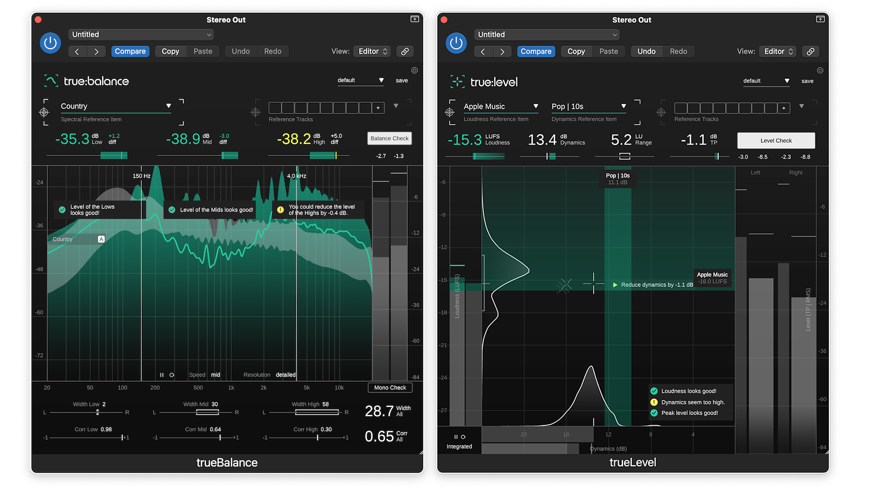Click the crosshair icon beside Spectral Reference Item
Viewport: 869px width, 489px height.
(x=44, y=111)
